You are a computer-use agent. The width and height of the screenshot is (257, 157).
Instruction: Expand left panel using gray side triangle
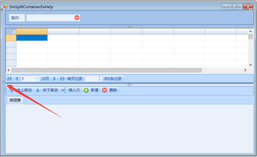(3, 82)
